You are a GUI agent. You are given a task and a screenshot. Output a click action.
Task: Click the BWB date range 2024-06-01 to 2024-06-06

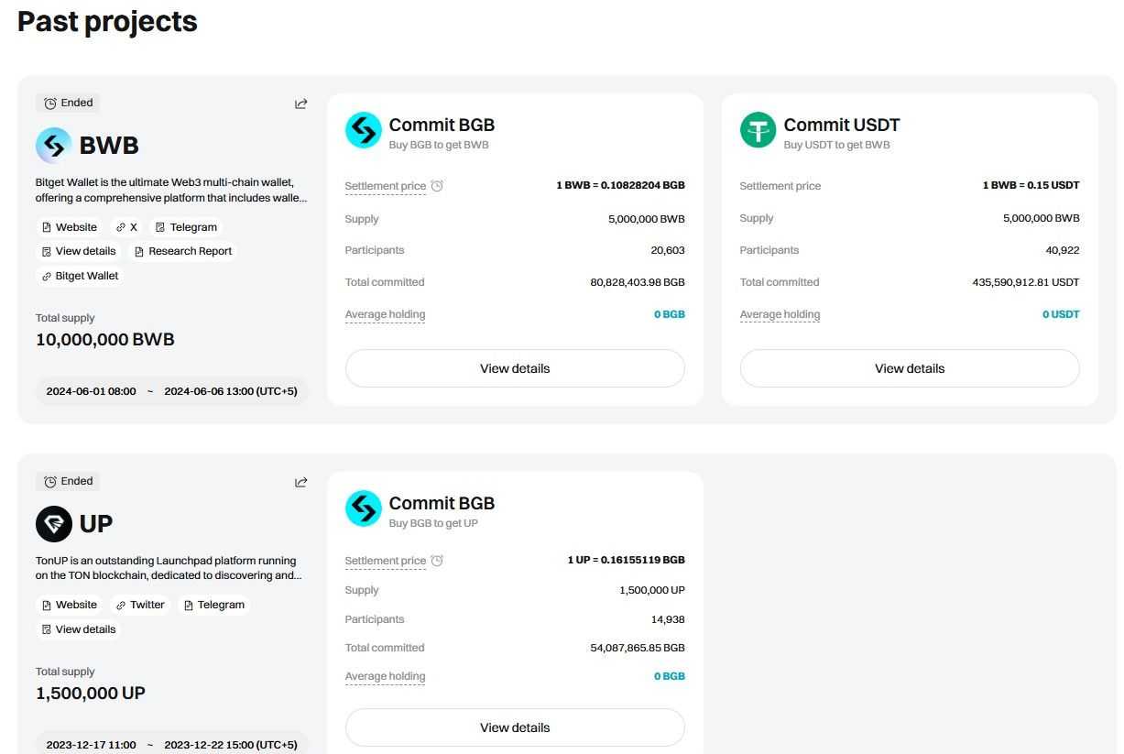point(172,391)
